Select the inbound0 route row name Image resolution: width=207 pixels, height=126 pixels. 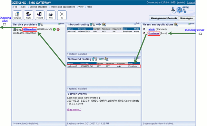[72, 32]
